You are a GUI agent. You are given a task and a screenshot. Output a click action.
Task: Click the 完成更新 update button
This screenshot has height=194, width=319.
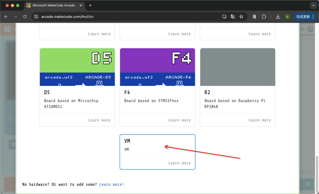(303, 17)
